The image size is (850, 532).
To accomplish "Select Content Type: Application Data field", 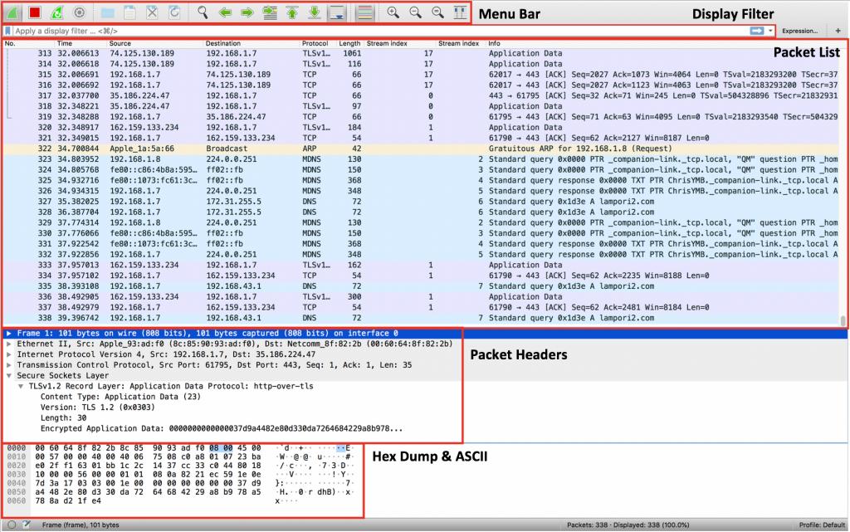I will click(120, 397).
